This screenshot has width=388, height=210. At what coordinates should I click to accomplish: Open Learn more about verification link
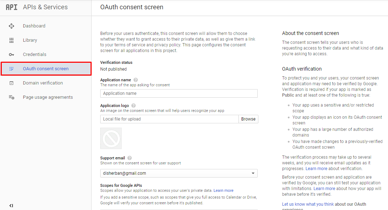point(316,169)
